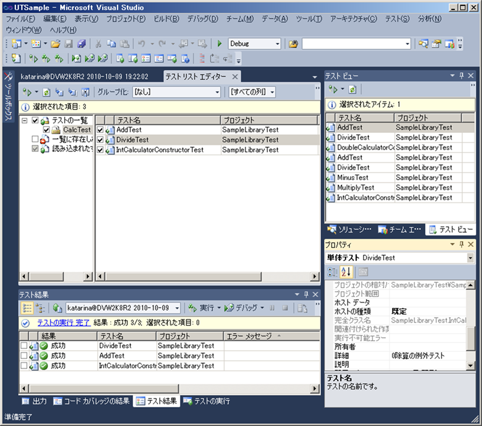Click the Test List Editor horizontal scrollbar

point(183,276)
